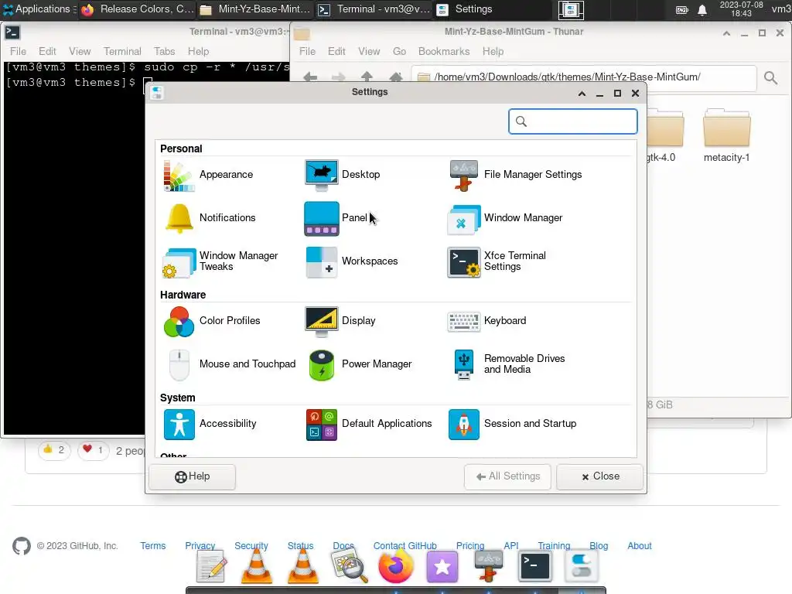The width and height of the screenshot is (792, 594).
Task: Roll up the Settings window
Action: [582, 94]
